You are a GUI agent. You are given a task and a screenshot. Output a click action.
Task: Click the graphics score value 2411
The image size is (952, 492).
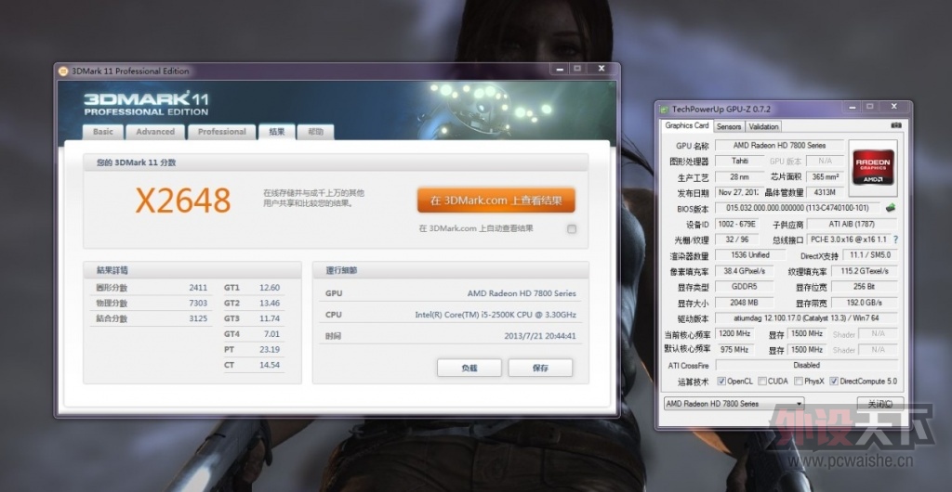click(198, 288)
